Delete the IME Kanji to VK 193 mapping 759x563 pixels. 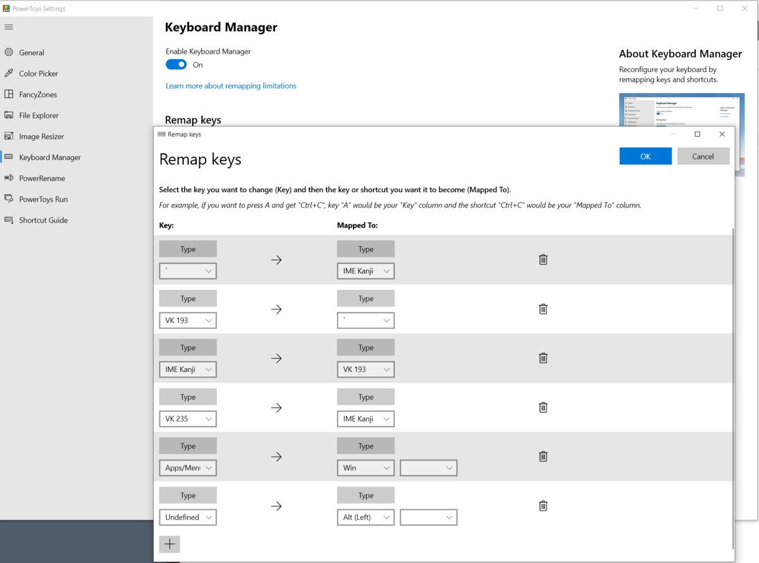coord(543,358)
